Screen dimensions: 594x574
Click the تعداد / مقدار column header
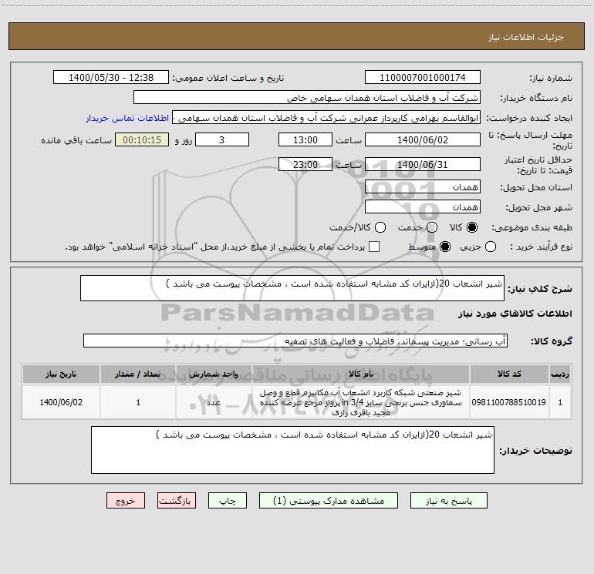click(138, 374)
